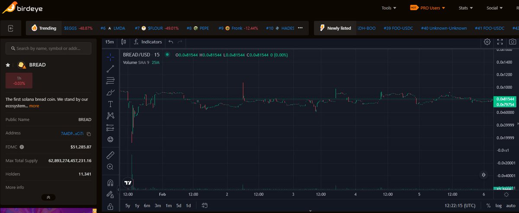Select the 1m time range
The image size is (519, 213).
click(x=169, y=206)
